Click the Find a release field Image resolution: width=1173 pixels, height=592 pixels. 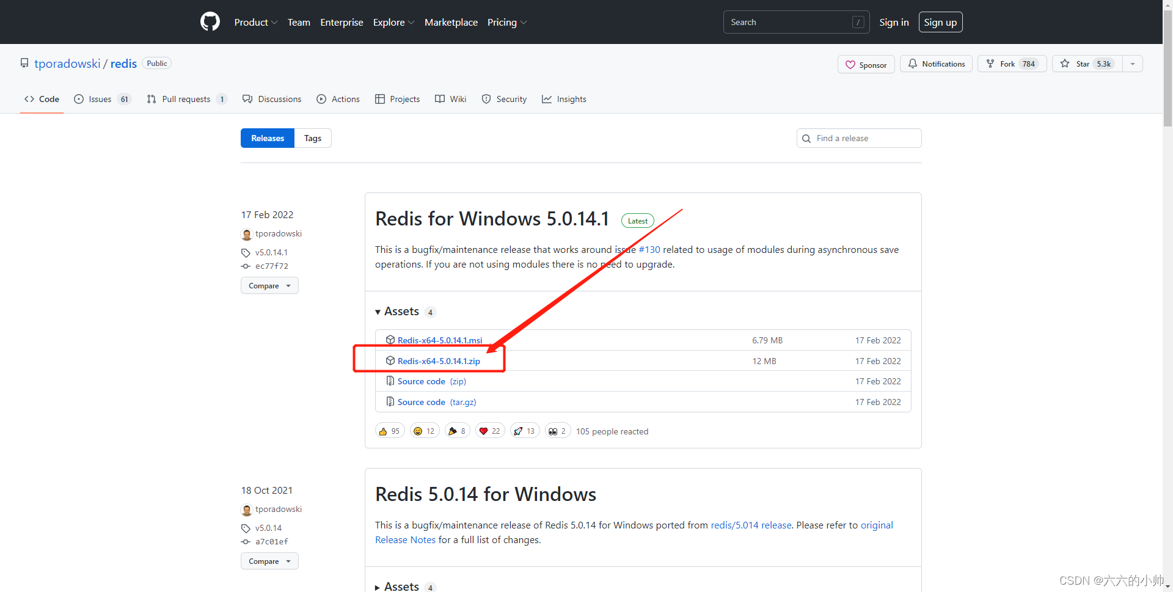(x=859, y=138)
